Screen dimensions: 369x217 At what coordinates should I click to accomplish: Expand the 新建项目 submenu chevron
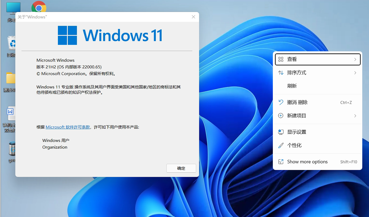[355, 116]
